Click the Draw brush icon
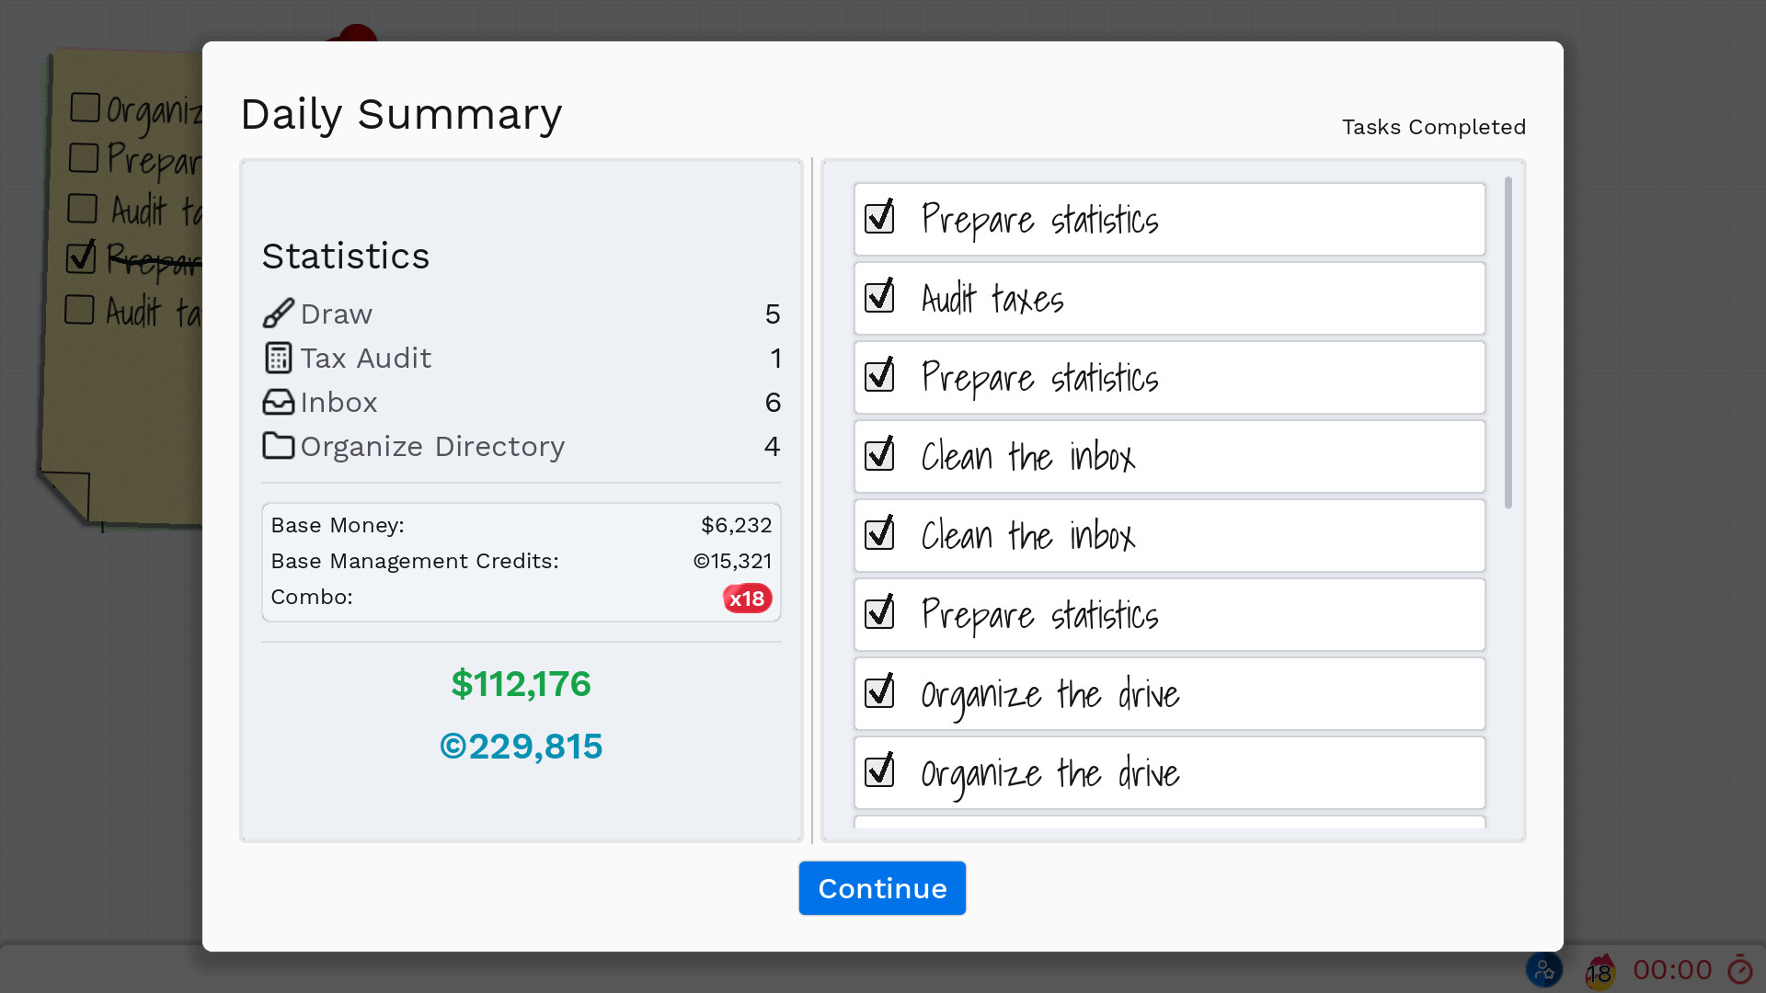Screen dimensions: 1766x993 [279, 314]
